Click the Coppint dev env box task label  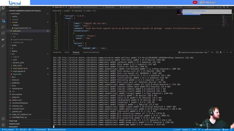pos(194,52)
